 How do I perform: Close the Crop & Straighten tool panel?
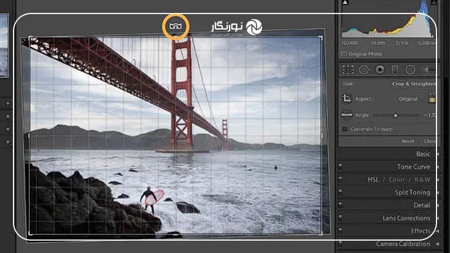(430, 141)
